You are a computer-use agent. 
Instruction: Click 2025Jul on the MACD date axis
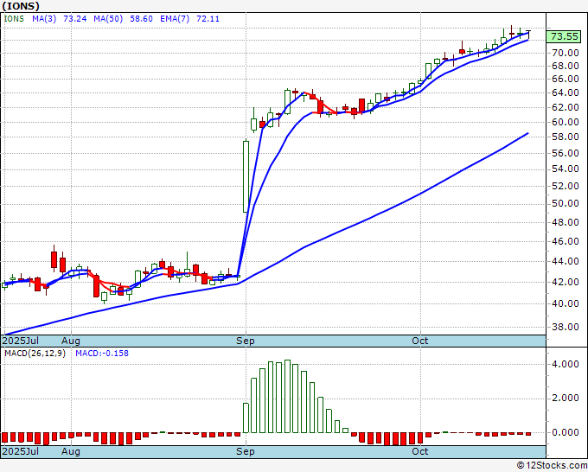[20, 451]
